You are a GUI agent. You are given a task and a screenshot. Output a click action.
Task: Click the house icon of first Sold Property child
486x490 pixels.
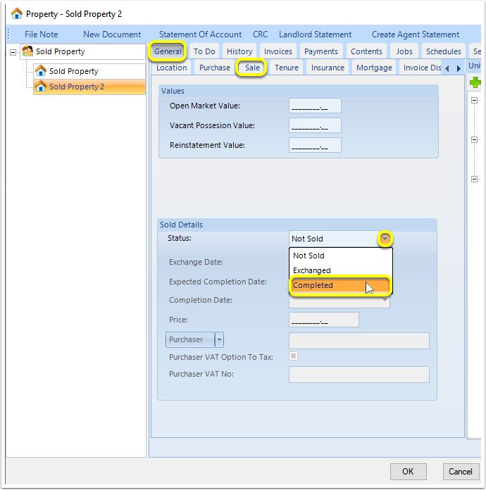(41, 71)
